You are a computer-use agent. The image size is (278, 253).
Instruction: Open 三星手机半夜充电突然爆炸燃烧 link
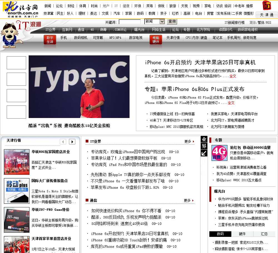pyautogui.click(x=241, y=225)
